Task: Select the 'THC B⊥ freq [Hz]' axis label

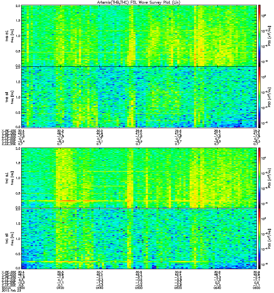Action: coord(10,178)
